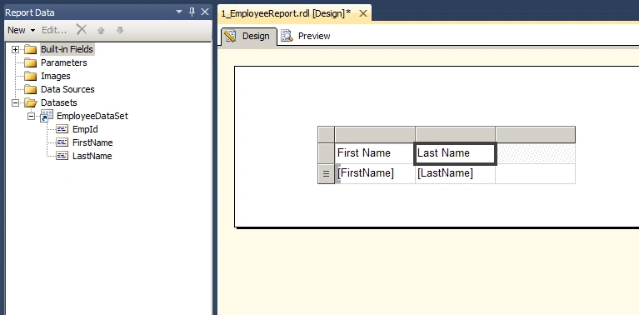This screenshot has width=639, height=315.
Task: Click the table corner handle
Action: [x=326, y=134]
